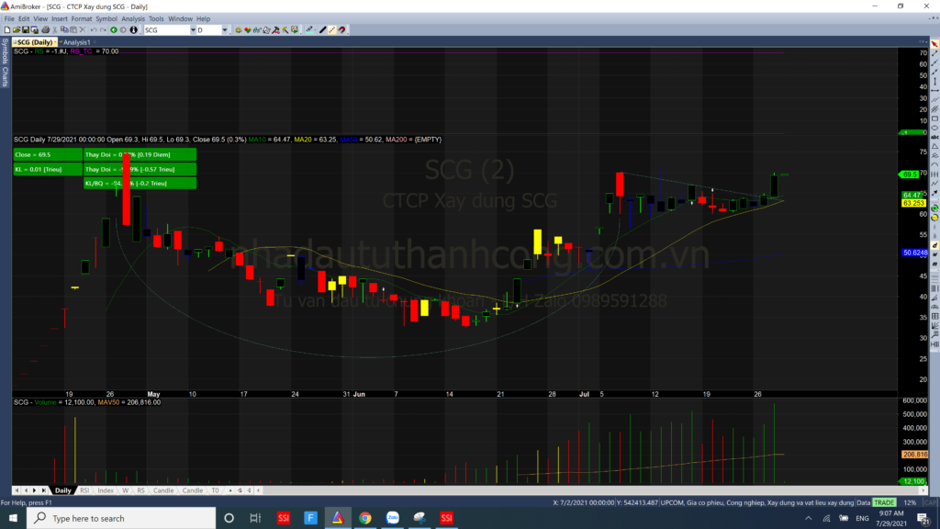Click the New document toolbar icon
This screenshot has width=940, height=529.
tap(6, 30)
